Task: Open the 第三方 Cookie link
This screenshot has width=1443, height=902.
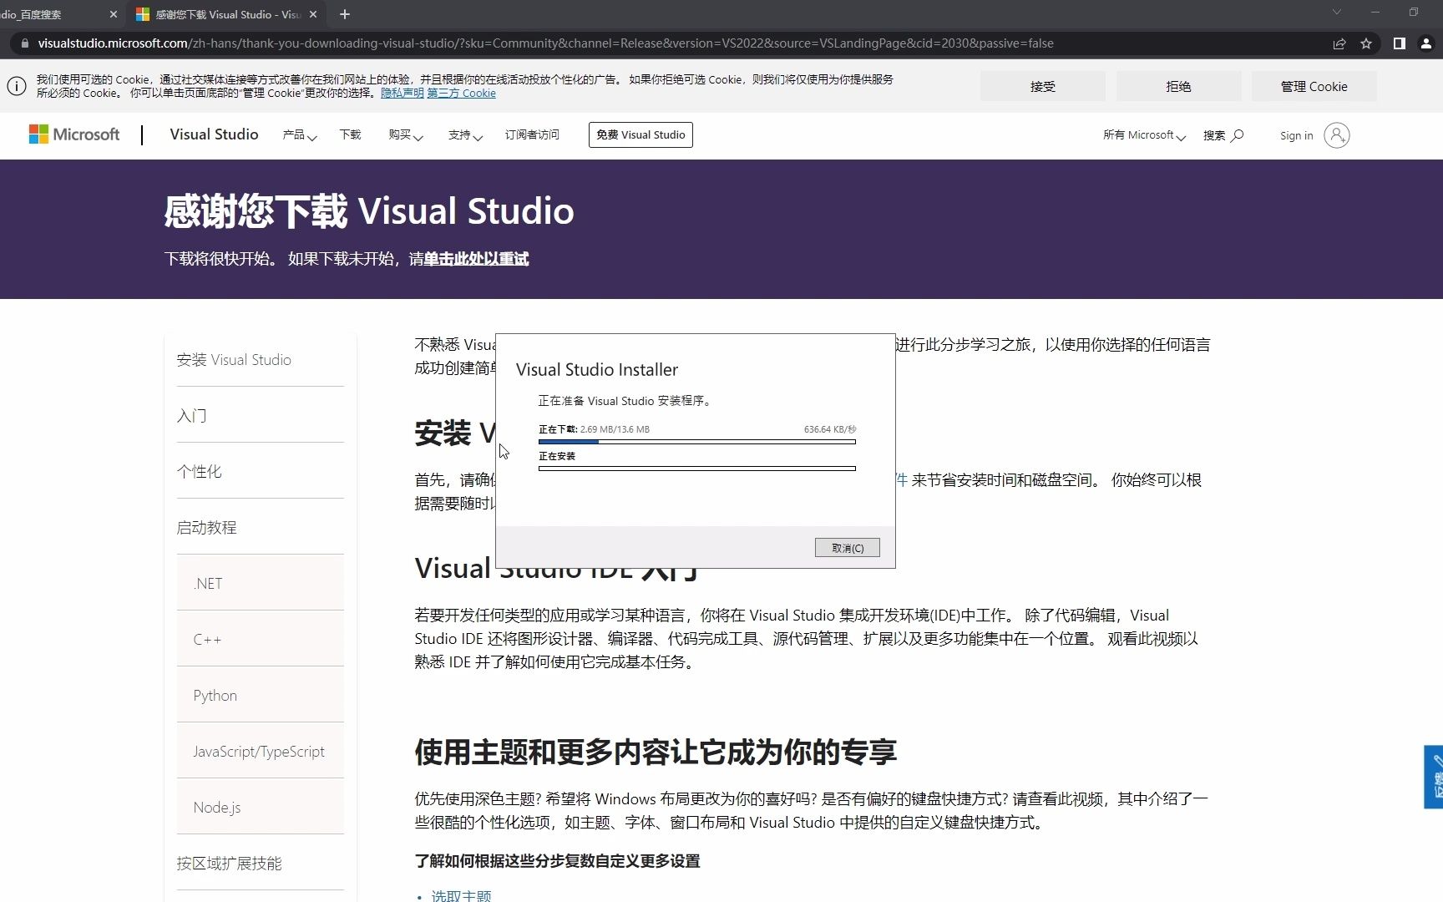Action: 461,94
